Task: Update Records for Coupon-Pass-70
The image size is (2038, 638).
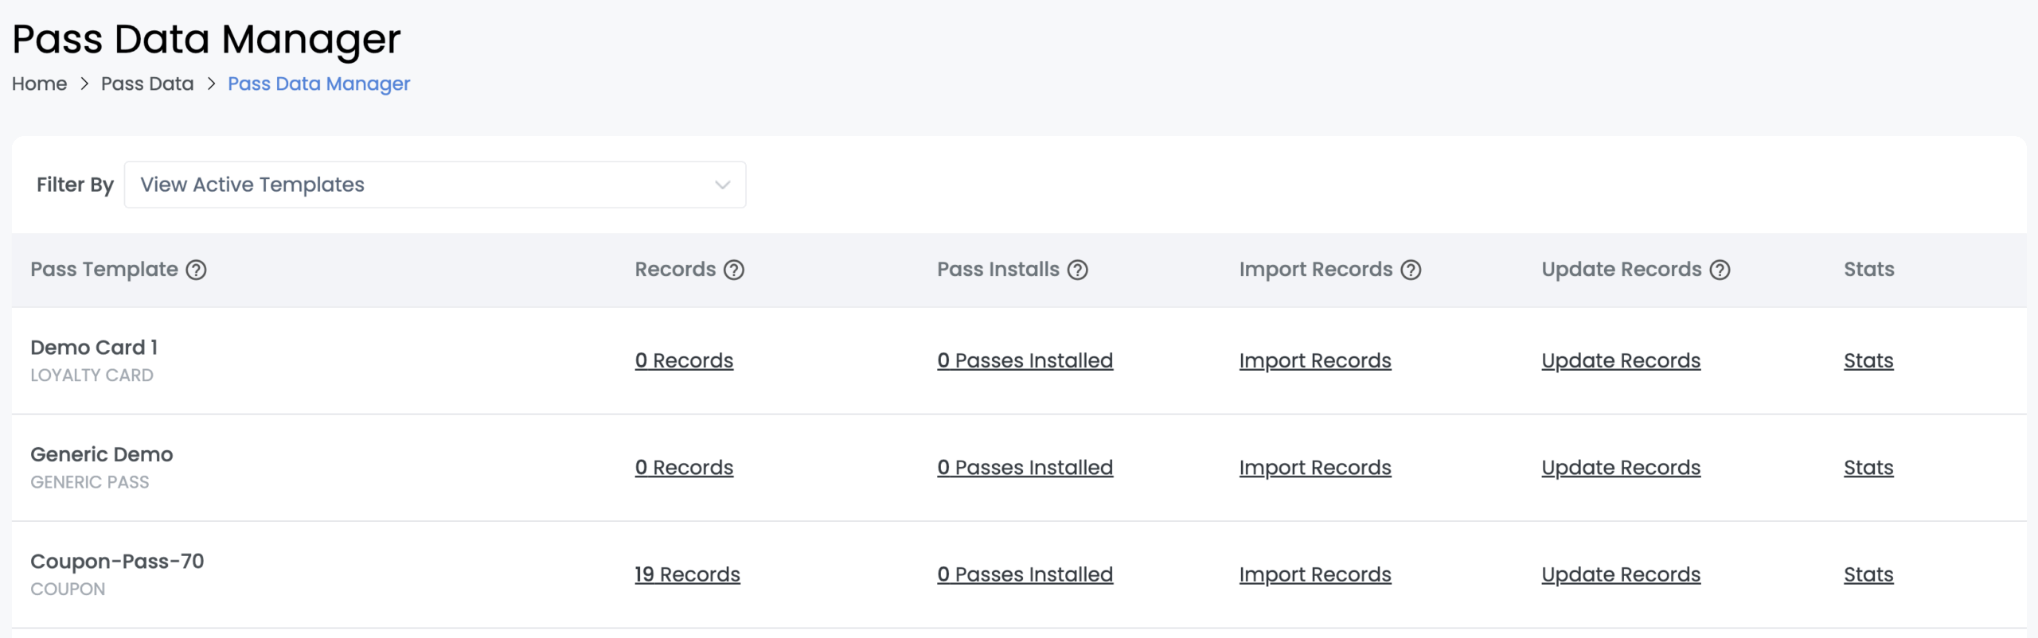Action: tap(1621, 575)
